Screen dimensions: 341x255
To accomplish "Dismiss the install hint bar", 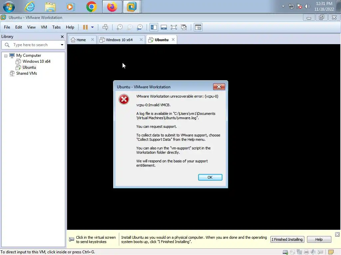I will (337, 234).
